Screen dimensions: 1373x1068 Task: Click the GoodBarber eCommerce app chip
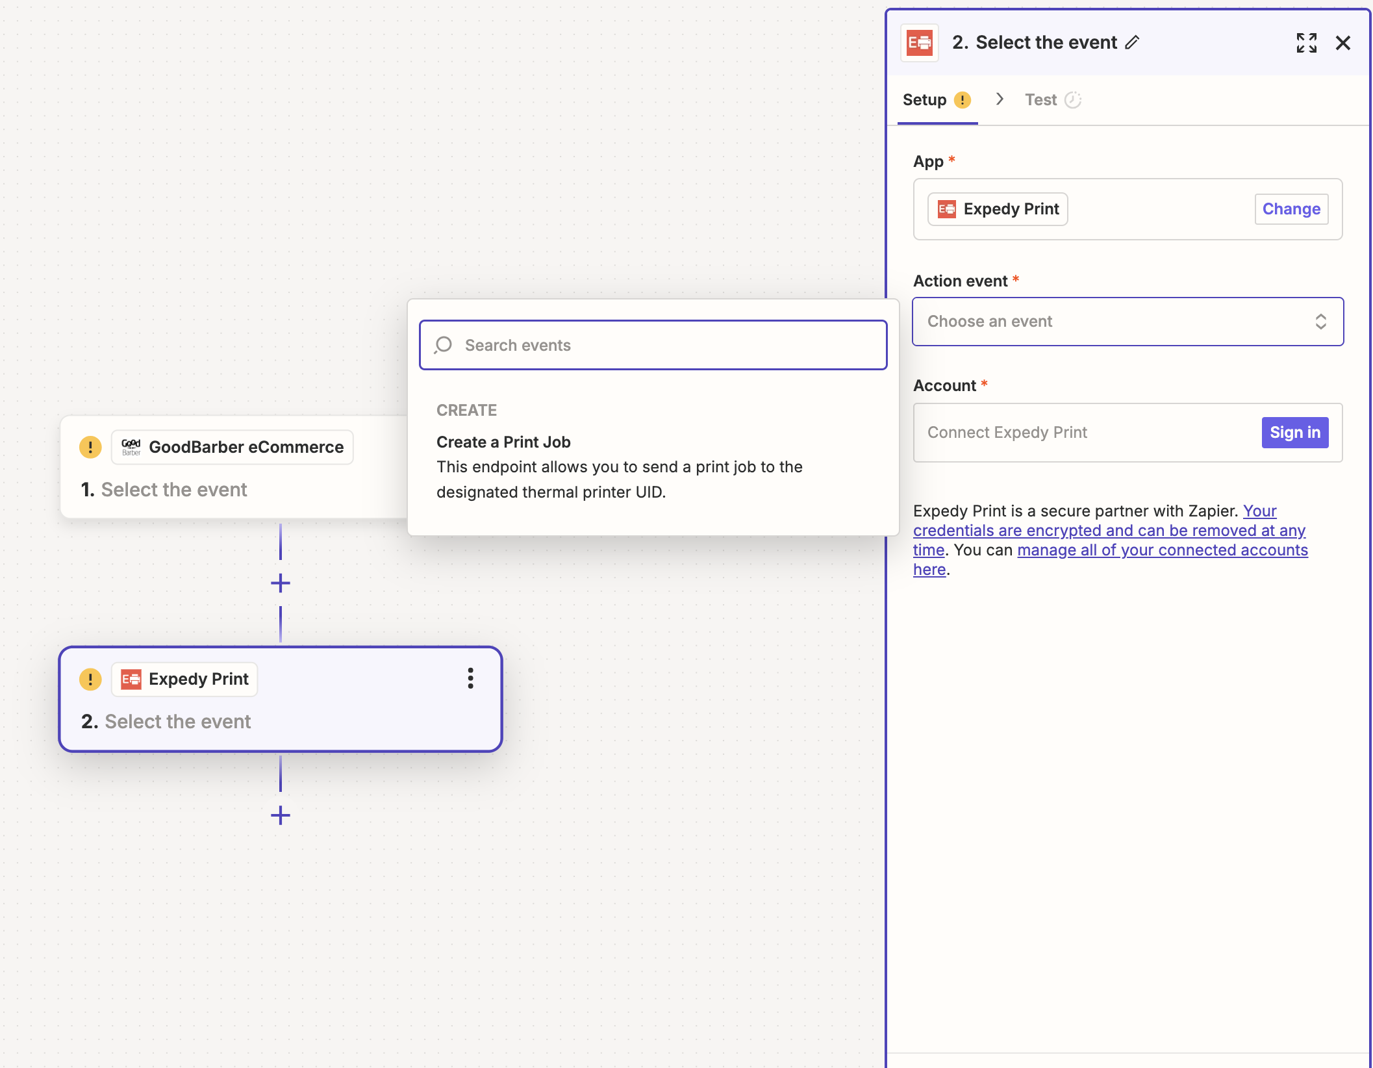(233, 447)
